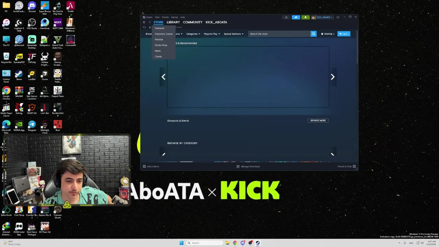Click the Search the store input field
This screenshot has width=439, height=247.
(279, 34)
